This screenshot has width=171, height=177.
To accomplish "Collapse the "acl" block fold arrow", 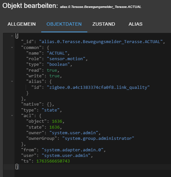I will pos(12,115).
